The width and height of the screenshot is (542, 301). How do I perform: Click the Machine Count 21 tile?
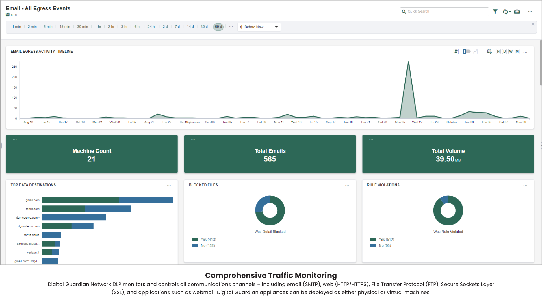pyautogui.click(x=92, y=154)
